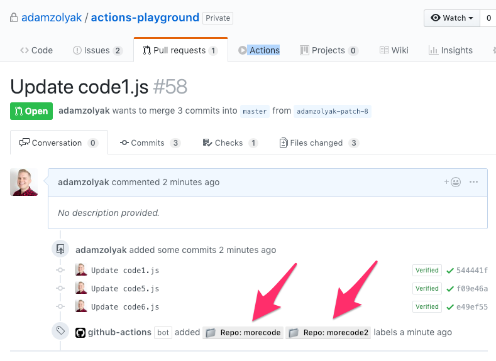Screen dimensions: 496x361
Task: Click the large adamzolyak avatar photo
Action: click(x=24, y=182)
